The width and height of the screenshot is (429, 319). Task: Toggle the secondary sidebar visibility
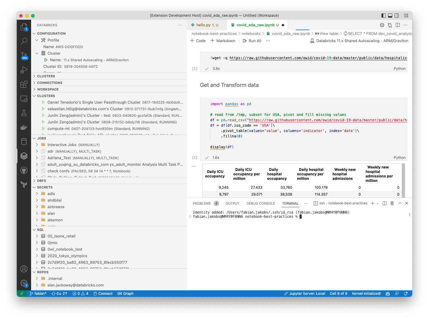[397, 16]
